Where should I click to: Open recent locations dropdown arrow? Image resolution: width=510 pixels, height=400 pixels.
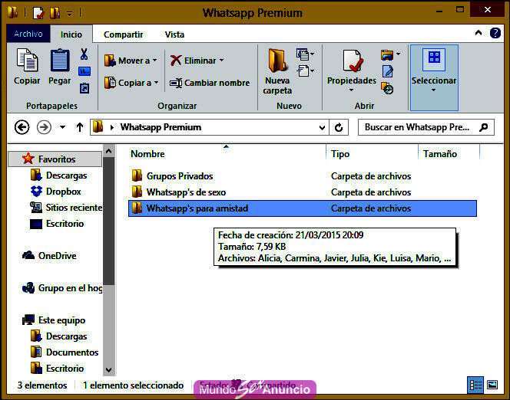coord(62,127)
